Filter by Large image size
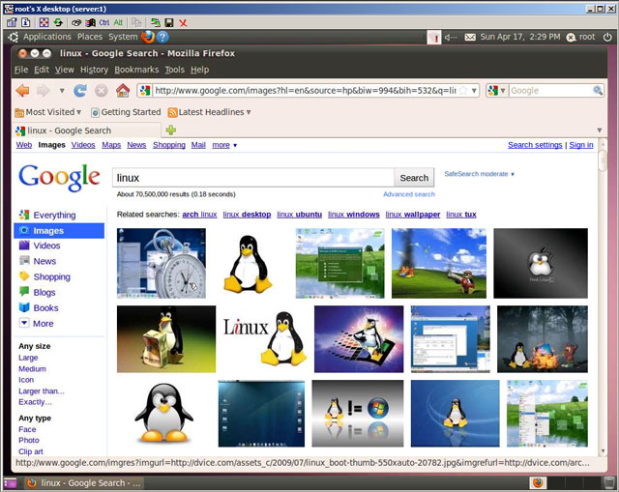 pyautogui.click(x=28, y=358)
